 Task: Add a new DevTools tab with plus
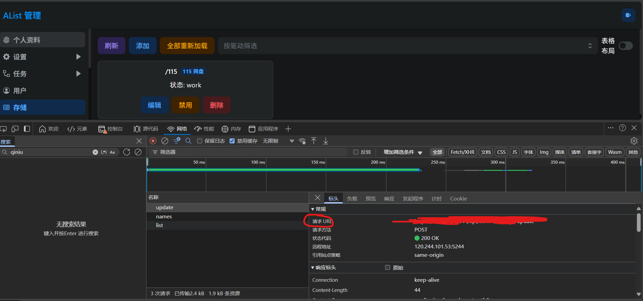tap(288, 129)
